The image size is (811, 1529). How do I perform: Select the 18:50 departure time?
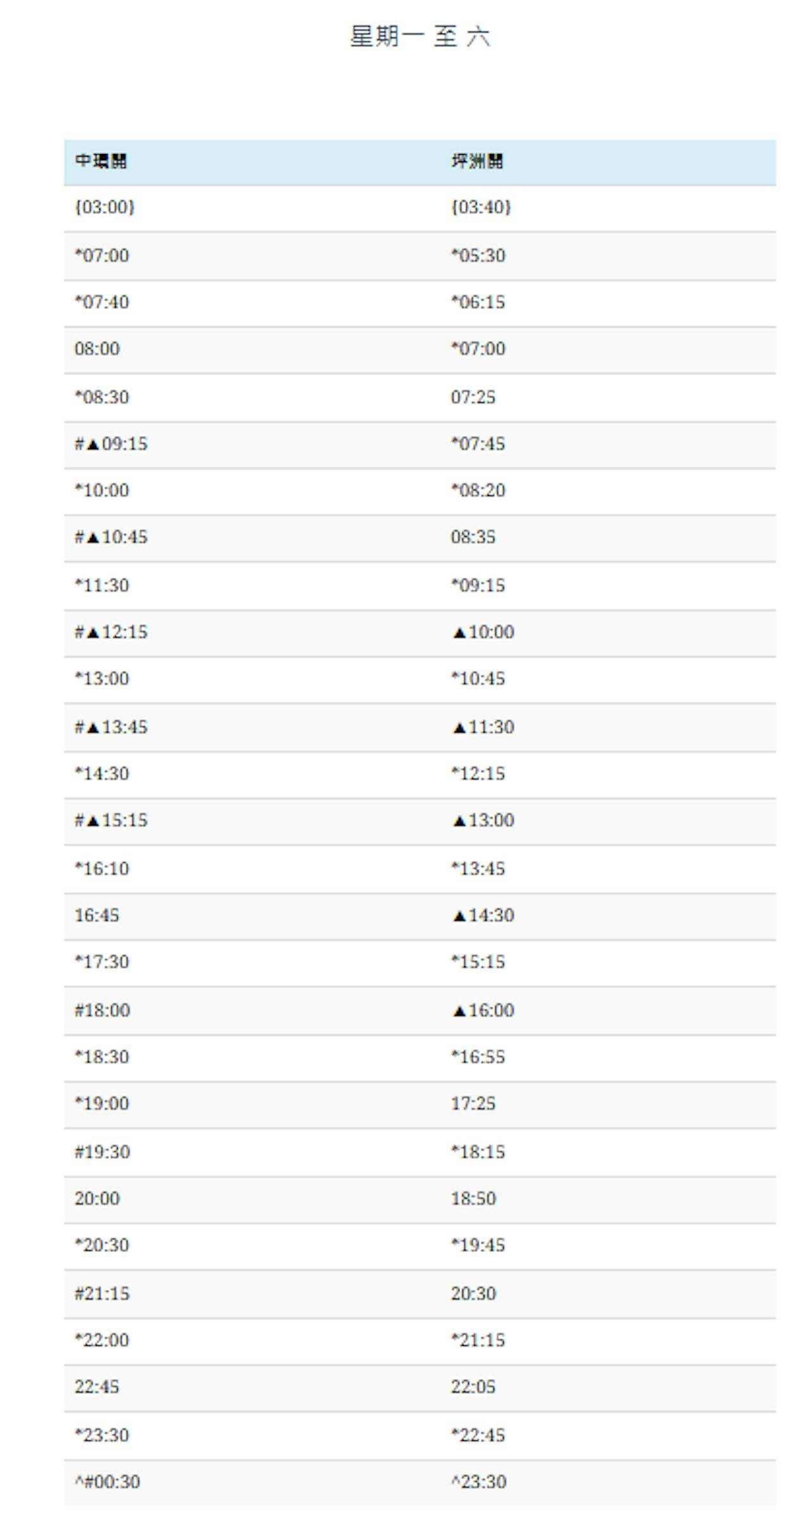coord(473,1198)
